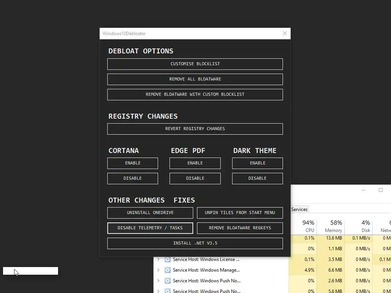Disable Dark Theme
391x293 pixels.
click(x=258, y=179)
